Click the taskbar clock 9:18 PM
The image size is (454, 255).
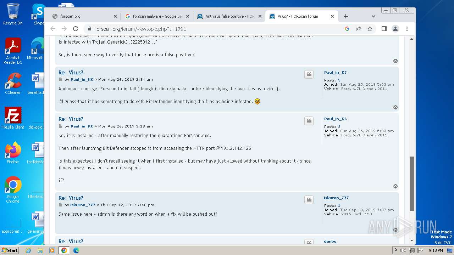coord(436,250)
